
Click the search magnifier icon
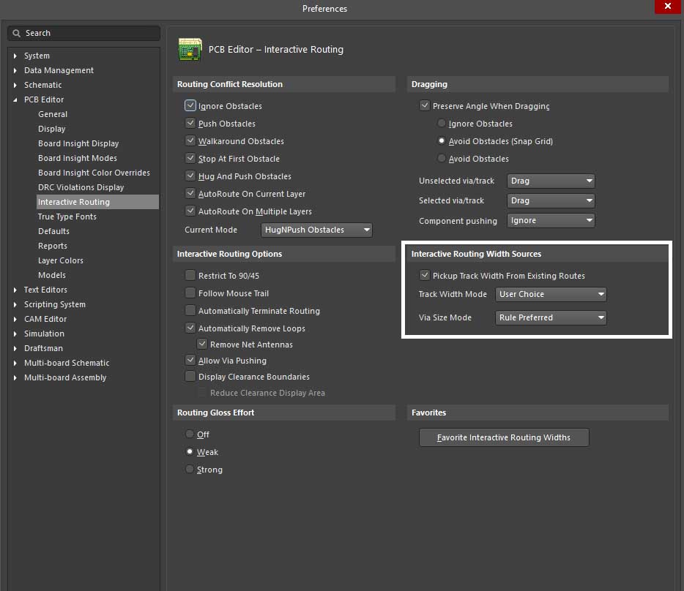(x=18, y=34)
